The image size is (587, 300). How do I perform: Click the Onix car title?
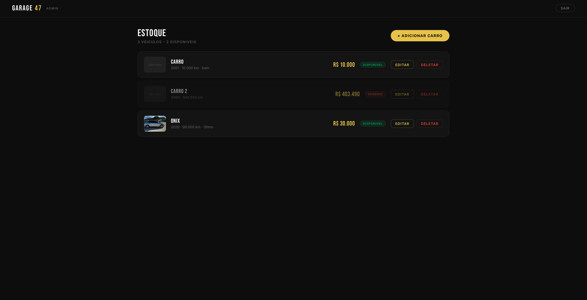pos(175,121)
